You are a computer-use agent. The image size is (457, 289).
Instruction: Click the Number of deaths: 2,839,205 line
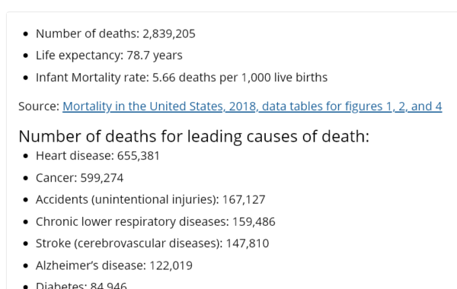116,33
